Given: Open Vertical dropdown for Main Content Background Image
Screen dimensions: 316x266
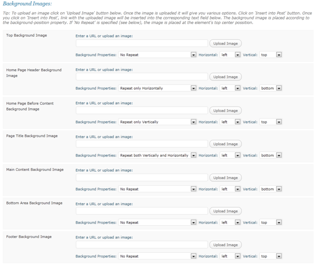Looking at the screenshot, I should [x=270, y=189].
